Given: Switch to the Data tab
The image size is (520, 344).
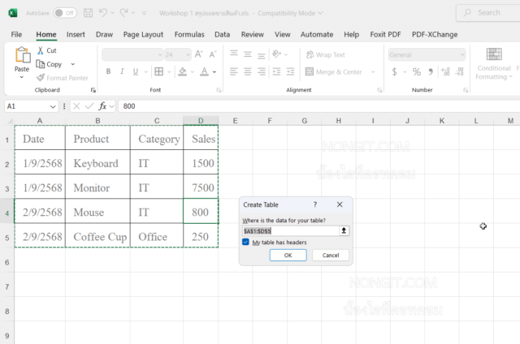Looking at the screenshot, I should [222, 34].
